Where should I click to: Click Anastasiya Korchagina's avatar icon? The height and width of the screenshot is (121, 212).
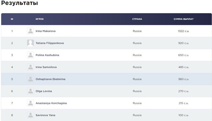(30, 103)
